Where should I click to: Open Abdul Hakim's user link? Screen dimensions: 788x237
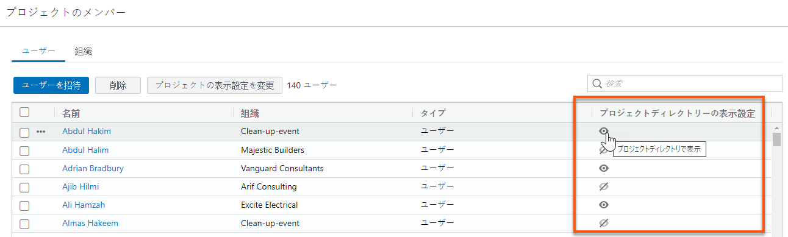point(87,131)
